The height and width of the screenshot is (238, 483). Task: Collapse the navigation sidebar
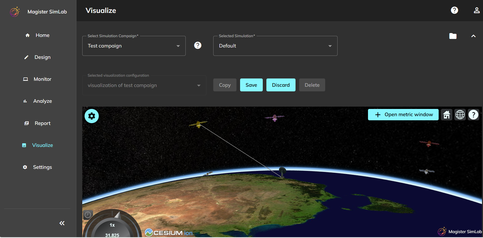(x=62, y=223)
